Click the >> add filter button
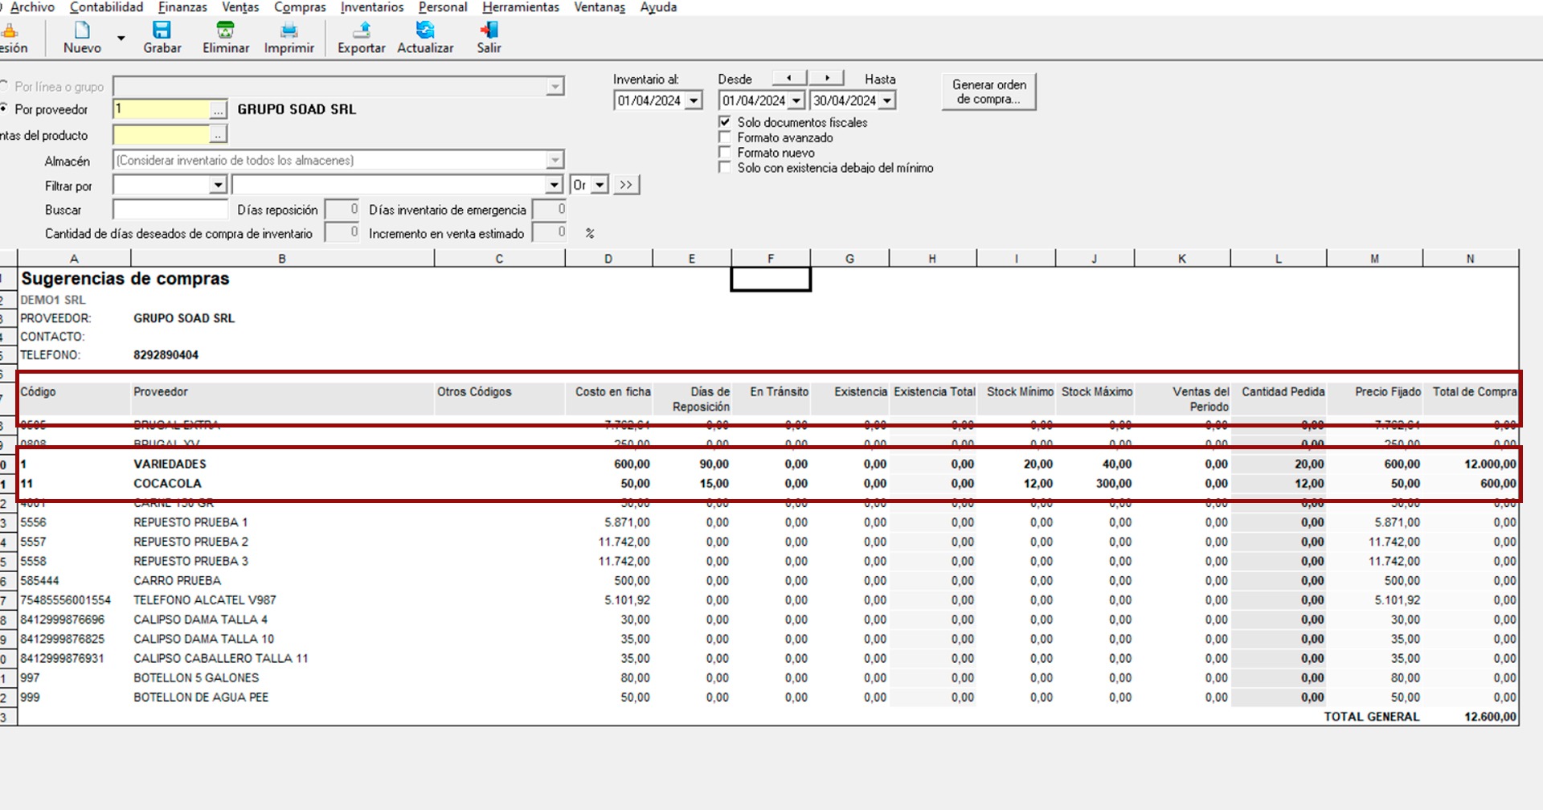1543x810 pixels. (626, 186)
